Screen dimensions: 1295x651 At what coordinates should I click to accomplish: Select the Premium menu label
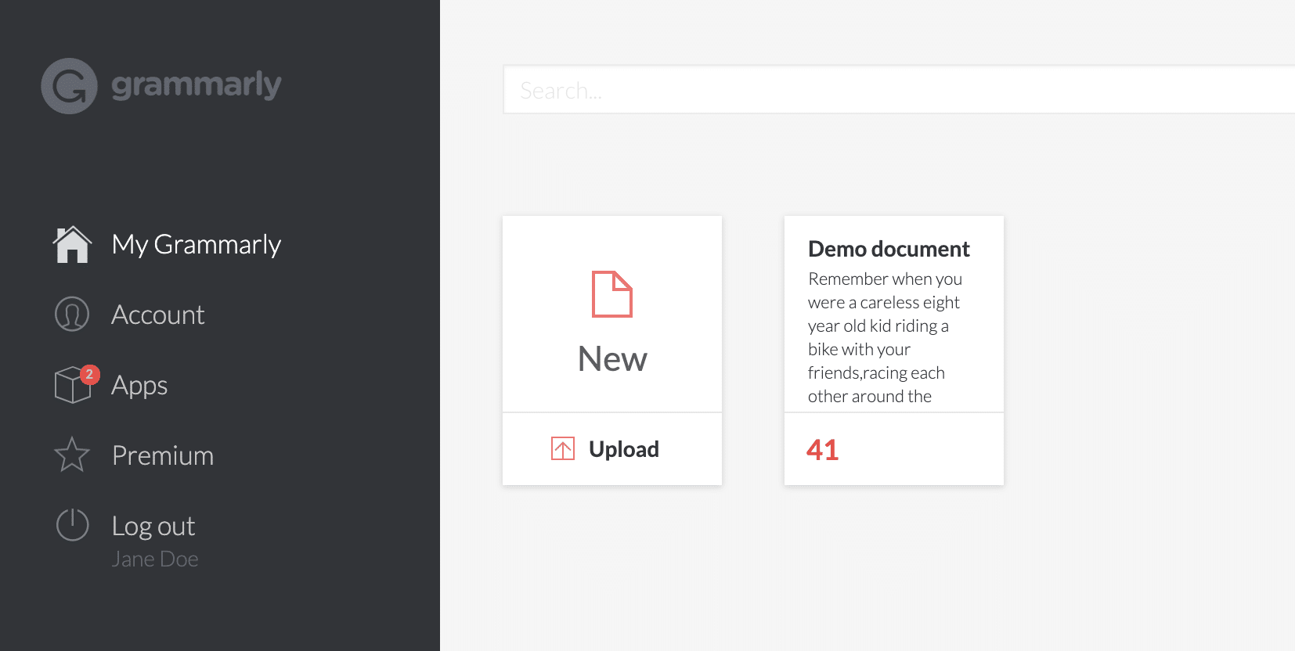point(162,455)
